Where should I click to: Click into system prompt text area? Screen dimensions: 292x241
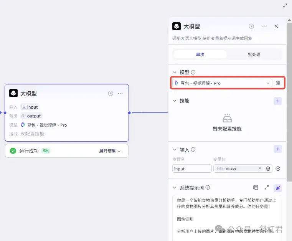pyautogui.click(x=227, y=218)
